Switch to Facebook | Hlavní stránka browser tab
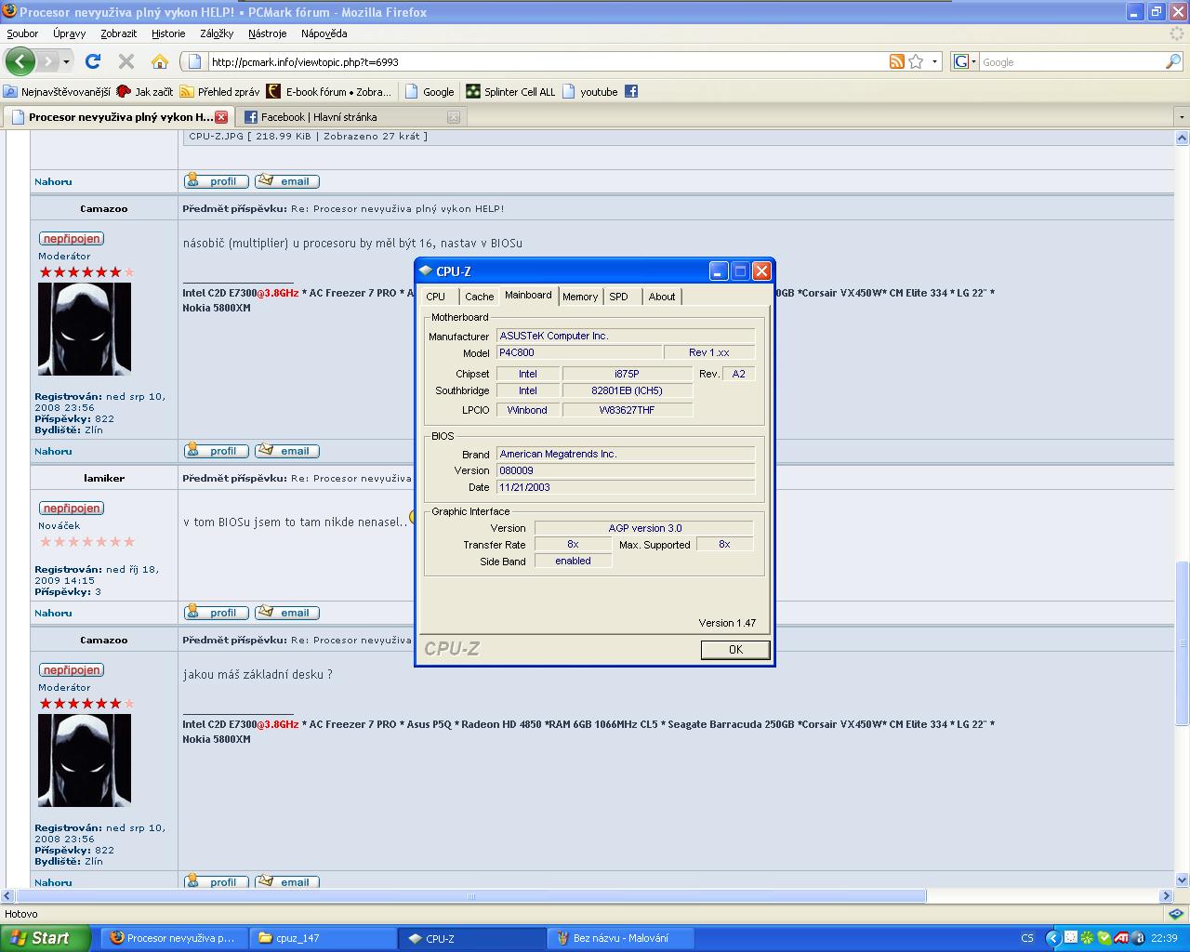This screenshot has width=1190, height=952. point(350,117)
